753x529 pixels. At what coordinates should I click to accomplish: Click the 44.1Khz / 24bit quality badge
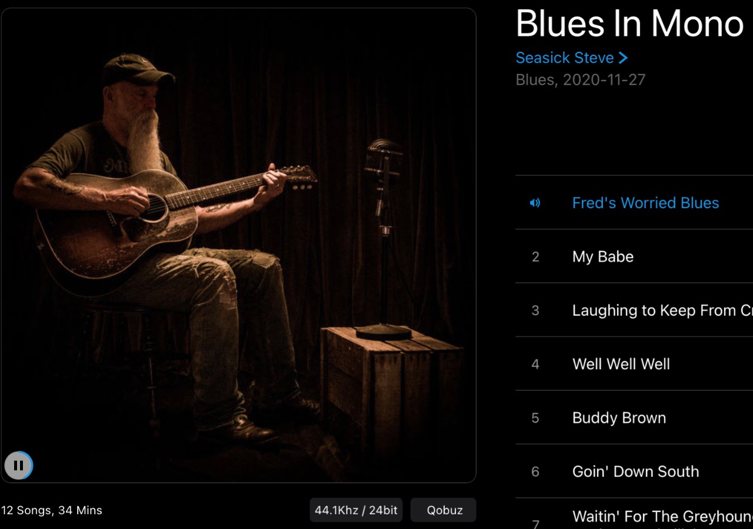356,510
